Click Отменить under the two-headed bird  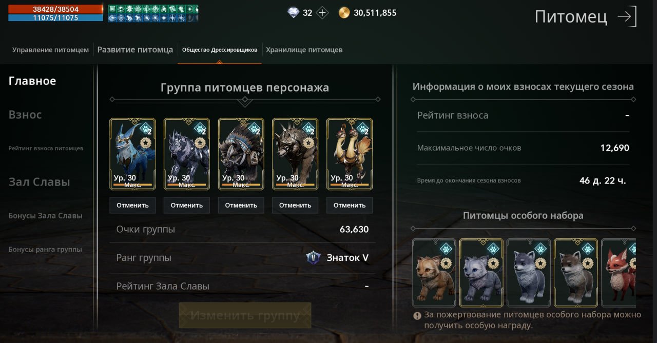coord(350,205)
